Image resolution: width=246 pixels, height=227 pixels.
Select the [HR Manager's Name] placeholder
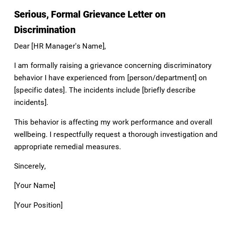click(69, 46)
